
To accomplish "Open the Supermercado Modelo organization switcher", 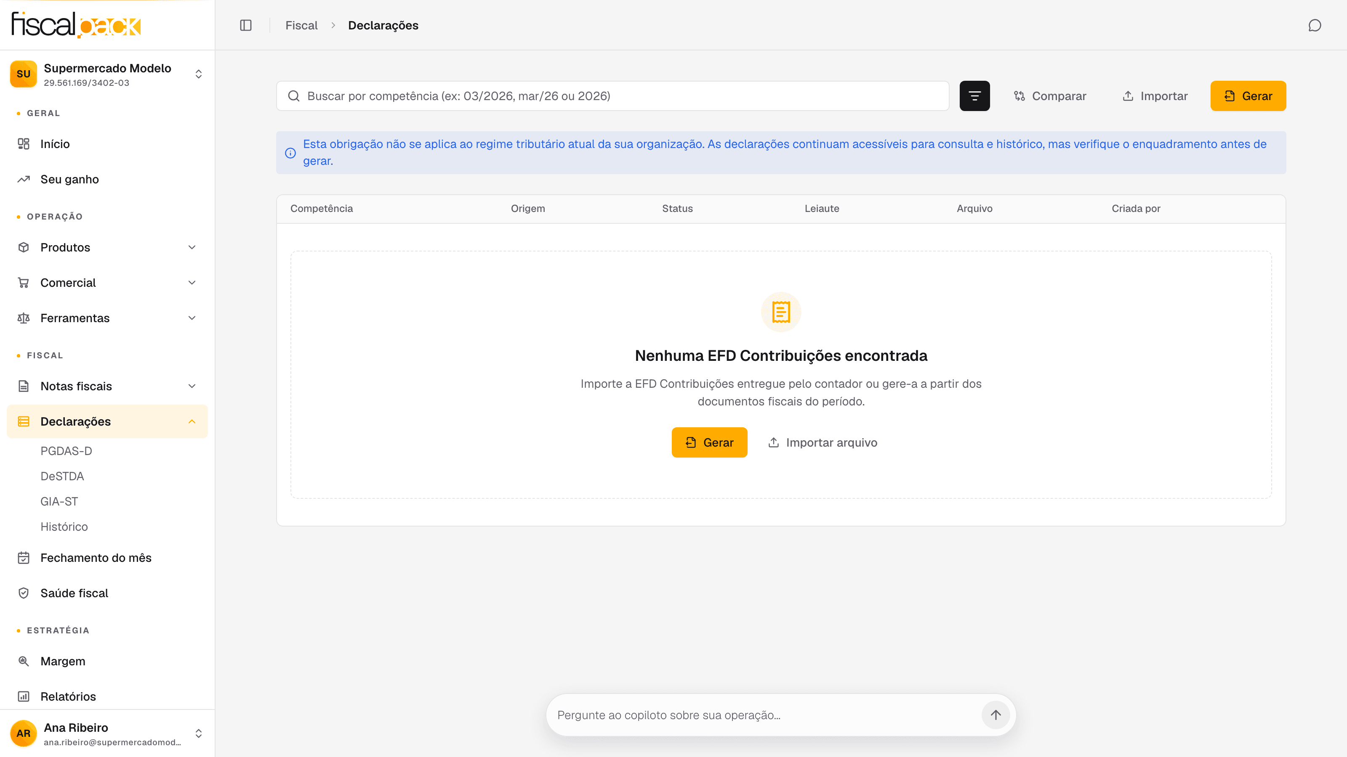I will (x=107, y=74).
